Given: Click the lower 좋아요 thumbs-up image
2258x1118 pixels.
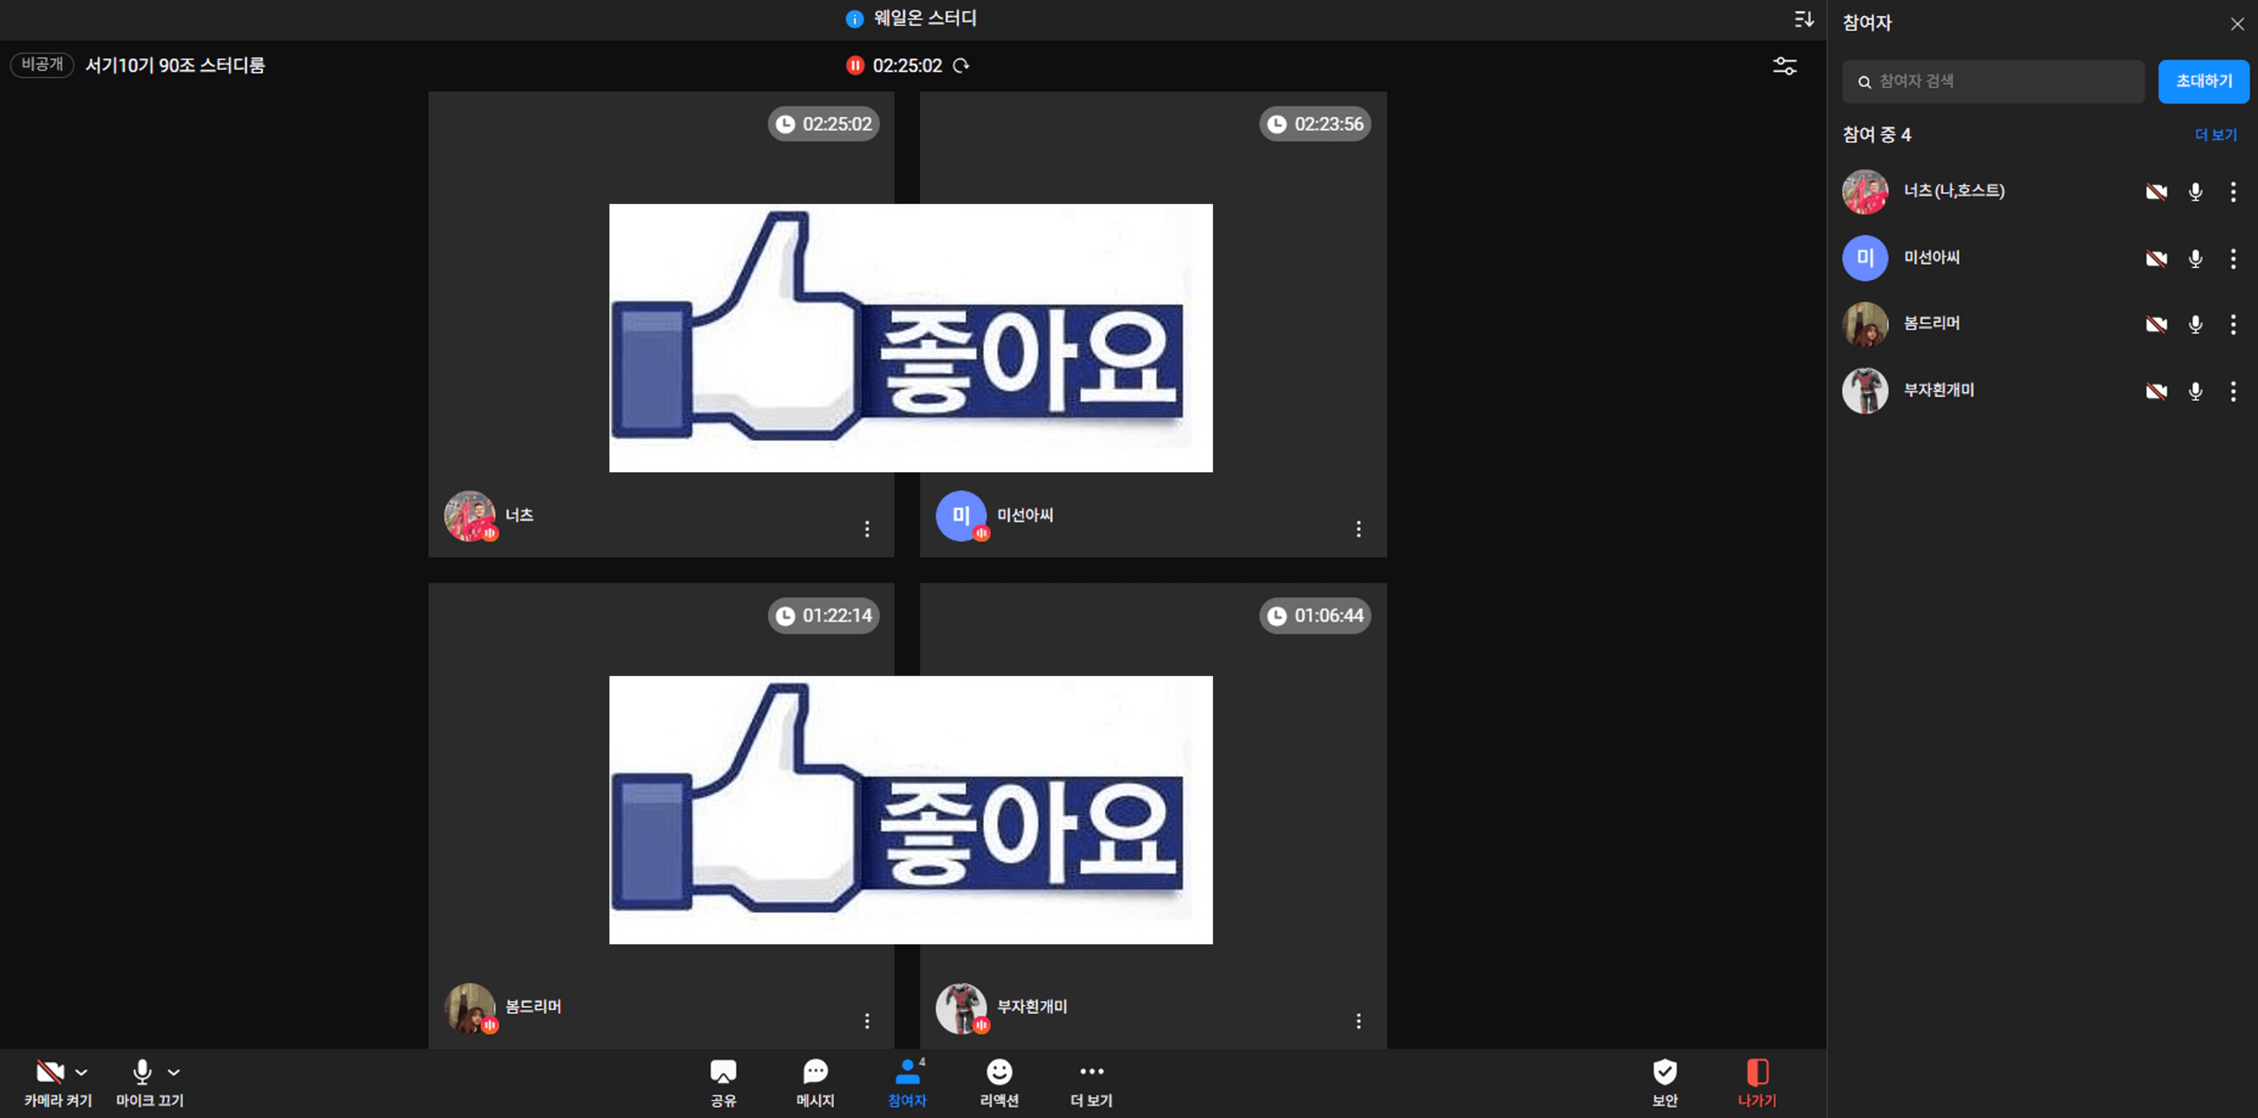Looking at the screenshot, I should pyautogui.click(x=911, y=809).
